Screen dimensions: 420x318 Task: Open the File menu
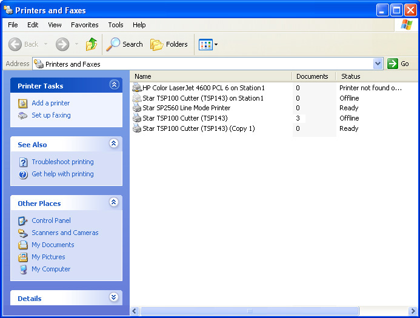[x=13, y=25]
